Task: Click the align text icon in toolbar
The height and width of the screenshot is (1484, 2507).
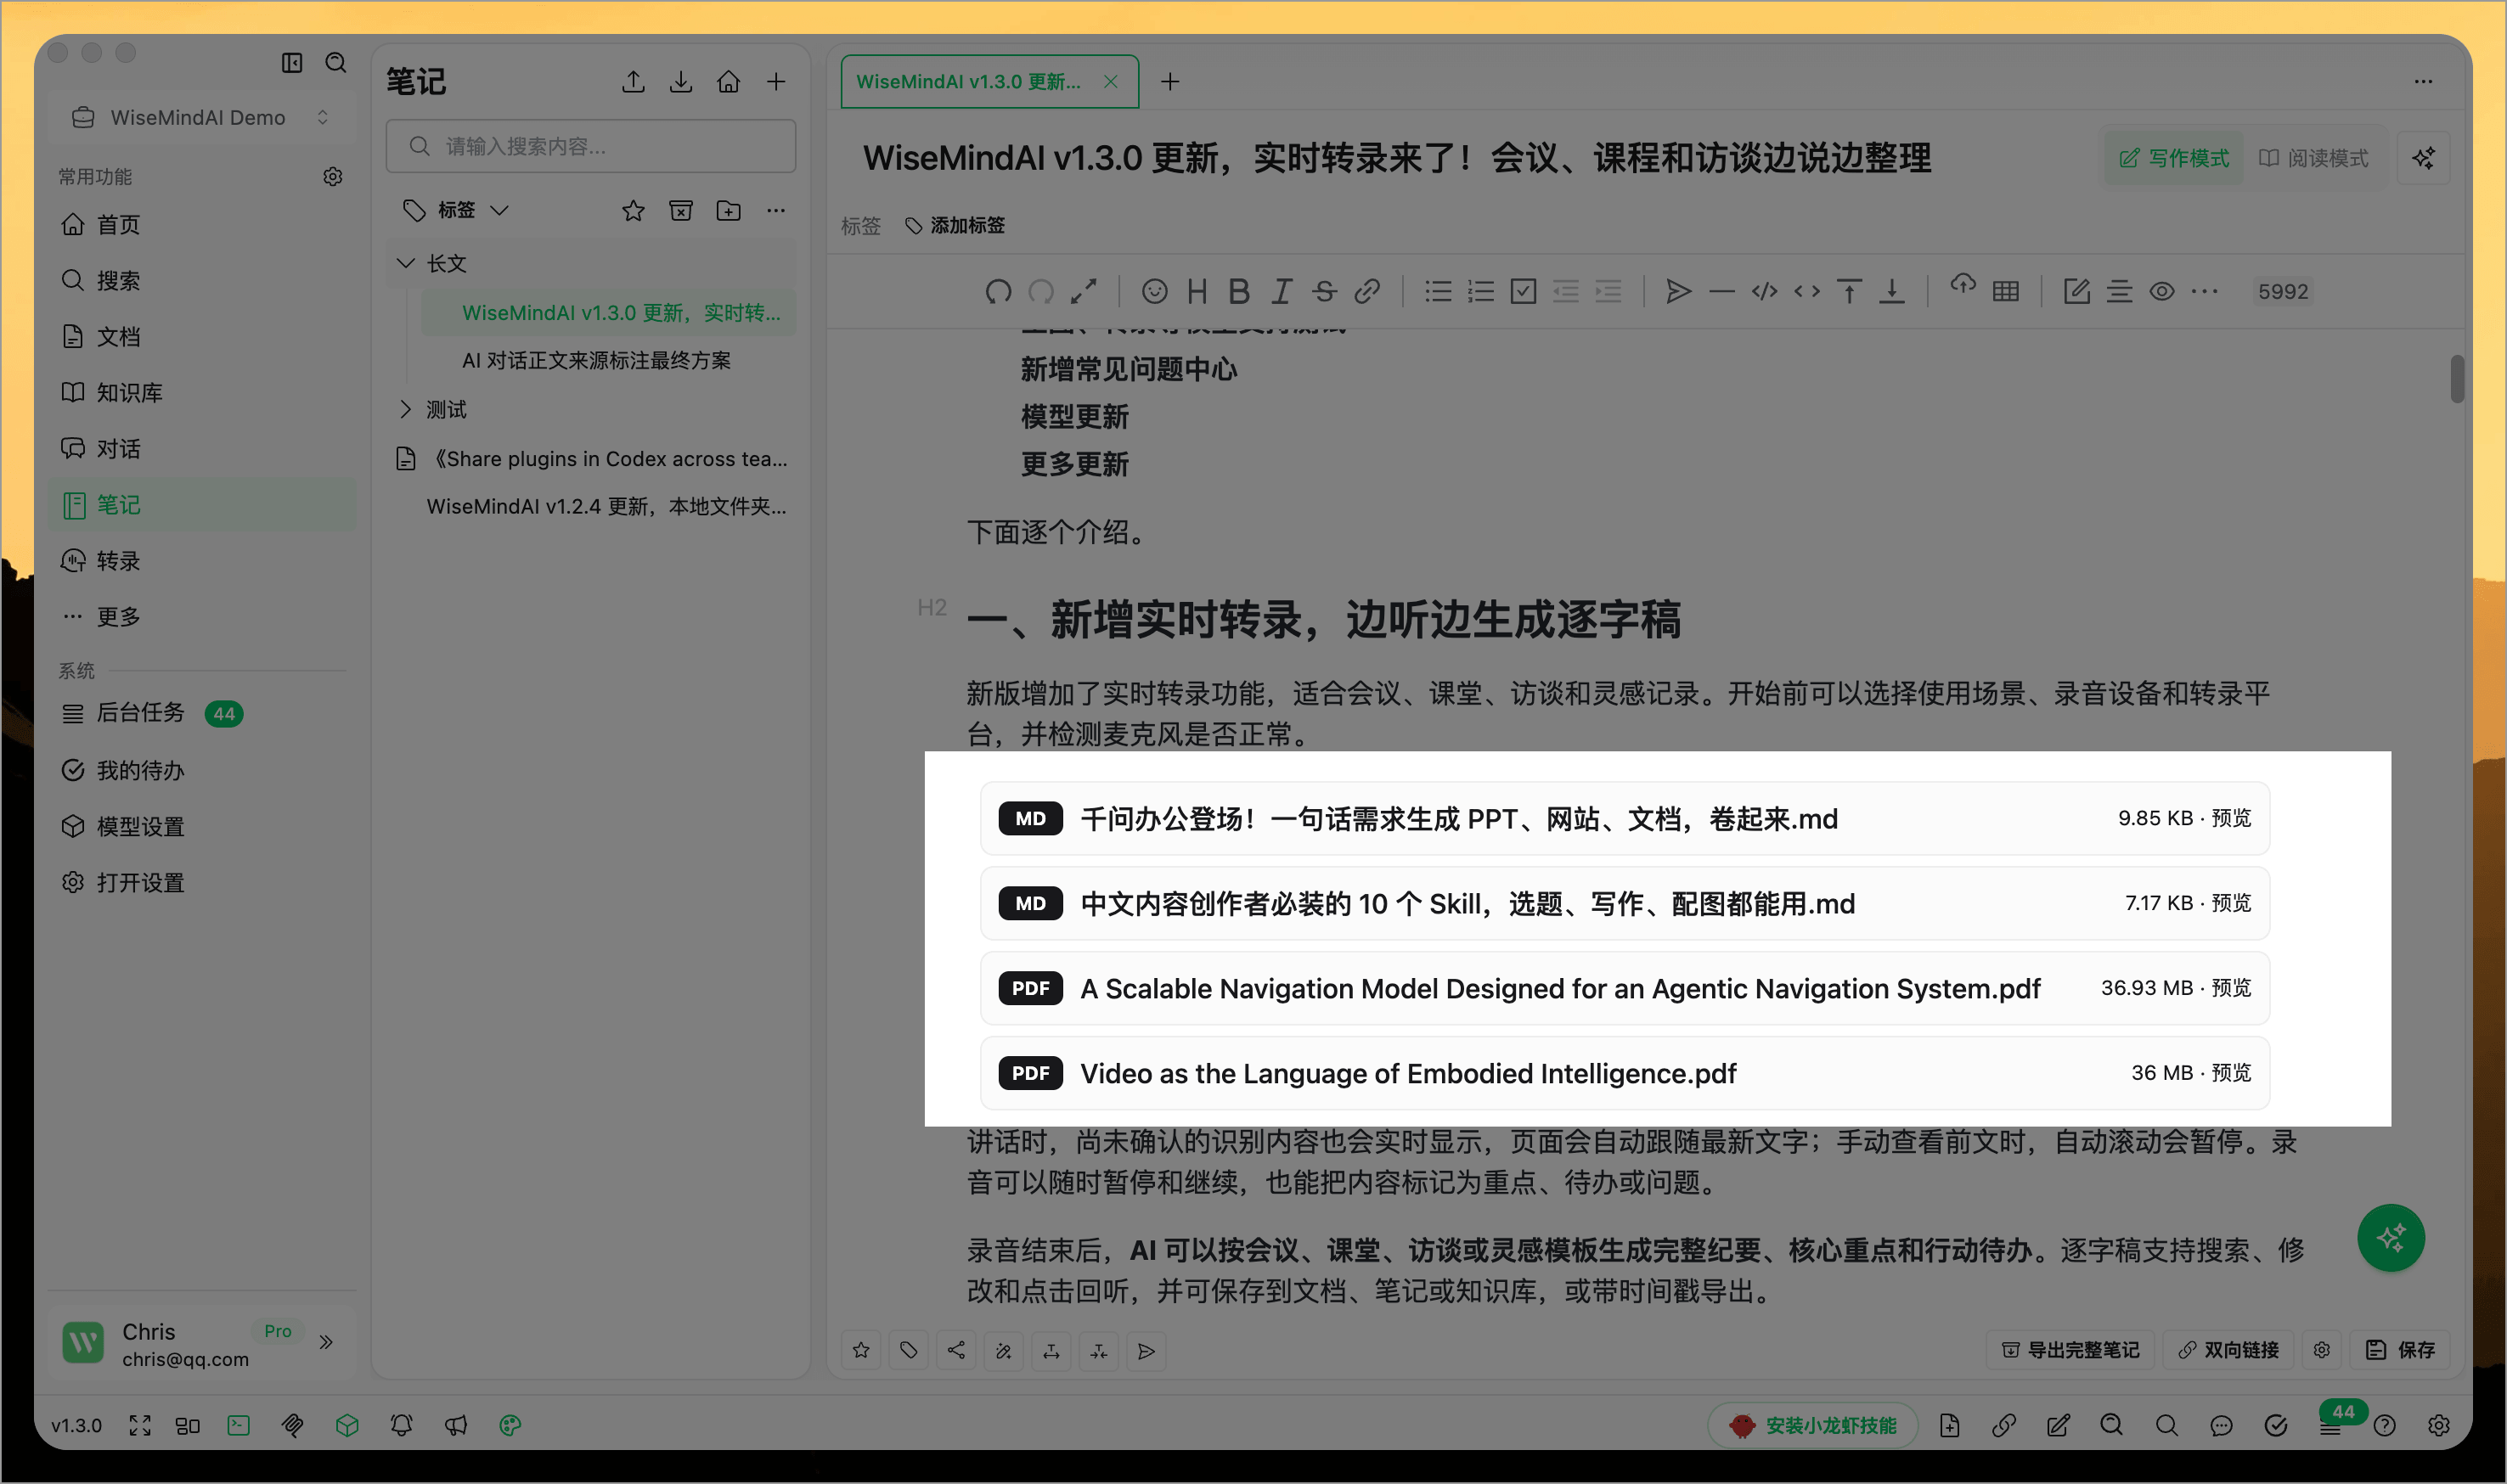Action: click(x=2118, y=291)
